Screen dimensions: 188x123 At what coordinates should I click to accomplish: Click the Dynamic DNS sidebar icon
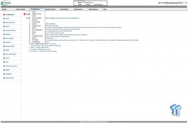coord(4,46)
